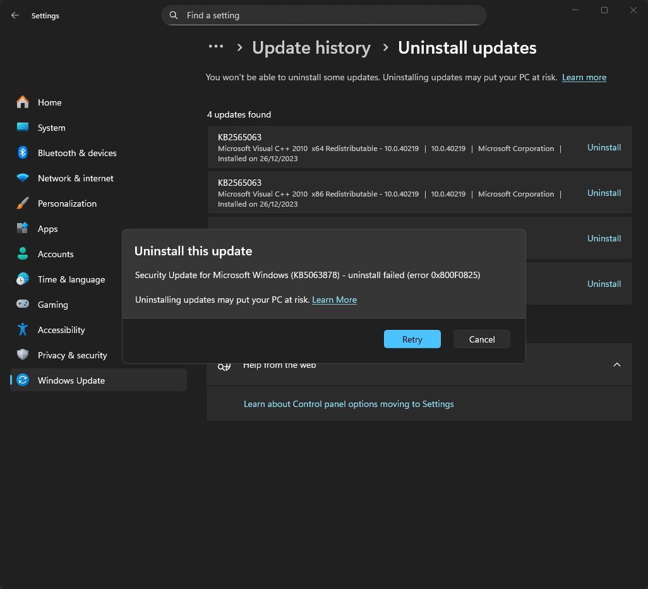Focus the Find a setting search box

pos(323,15)
